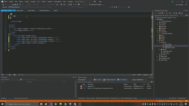
Task: Select HomeController.cs in Solution Explorer
Action: click(x=168, y=34)
